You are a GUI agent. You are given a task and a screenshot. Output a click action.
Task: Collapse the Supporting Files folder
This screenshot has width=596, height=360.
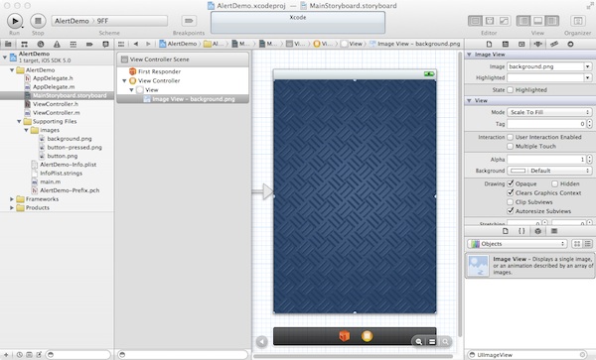19,121
